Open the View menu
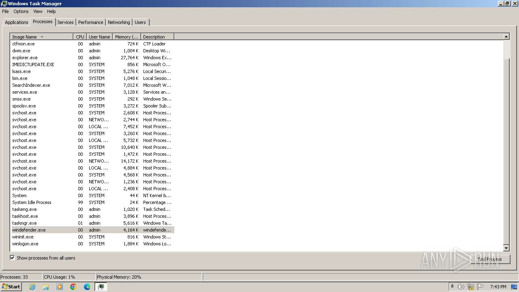Image resolution: width=519 pixels, height=292 pixels. point(38,11)
